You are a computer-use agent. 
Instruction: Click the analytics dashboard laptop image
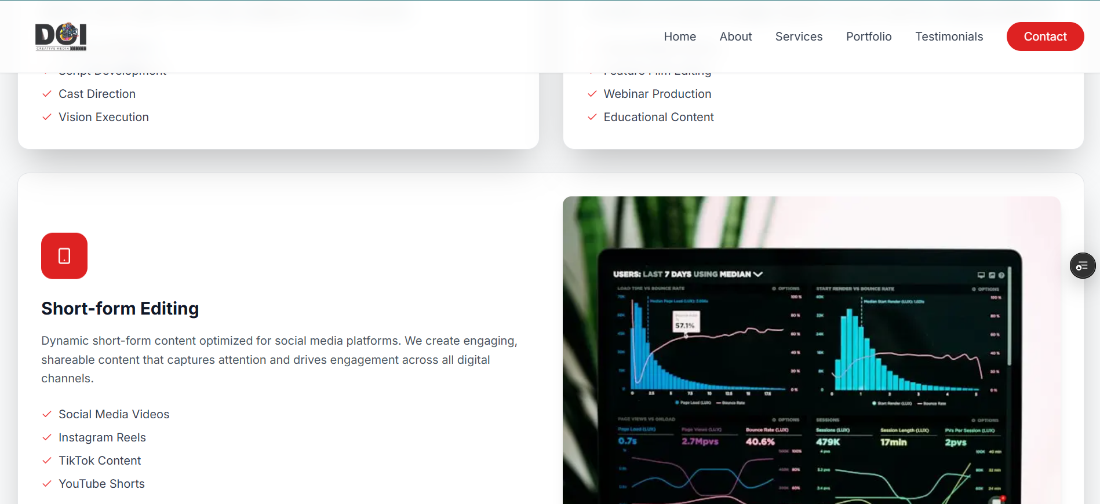pos(811,350)
